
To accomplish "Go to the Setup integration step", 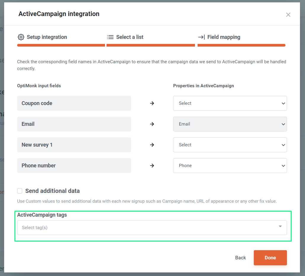I will coord(47,37).
